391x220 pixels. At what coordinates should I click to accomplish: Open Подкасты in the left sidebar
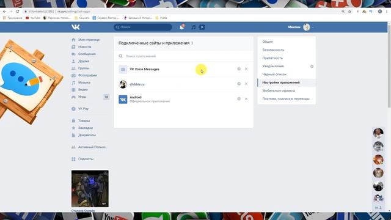(x=86, y=159)
